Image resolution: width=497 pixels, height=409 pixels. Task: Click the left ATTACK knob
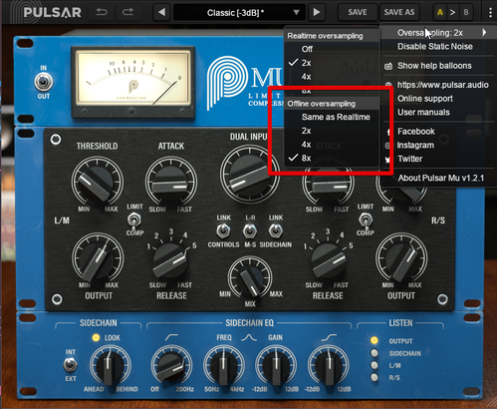tap(170, 182)
